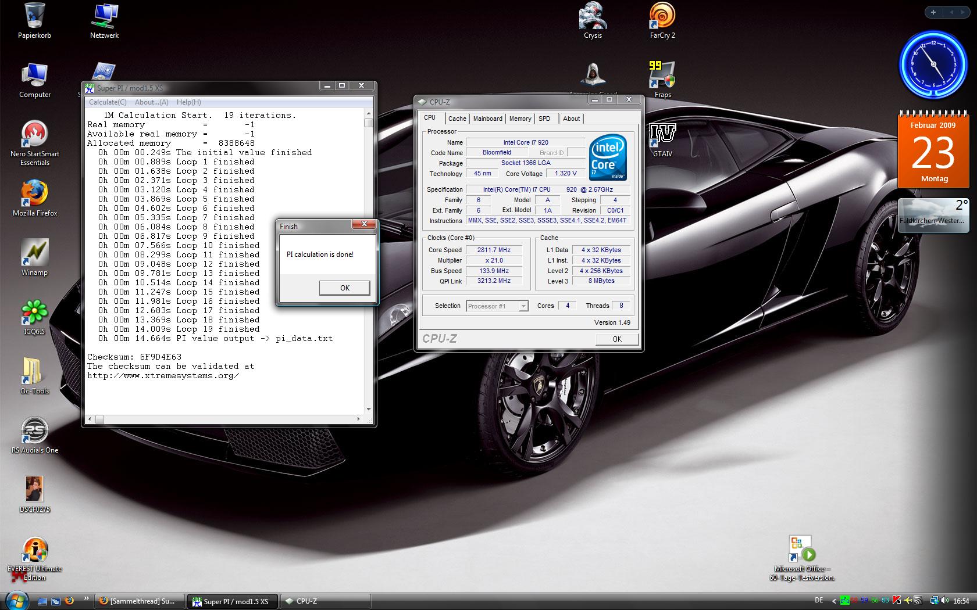Click the yellow airplane tray icon
The image size is (977, 610).
pyautogui.click(x=907, y=601)
